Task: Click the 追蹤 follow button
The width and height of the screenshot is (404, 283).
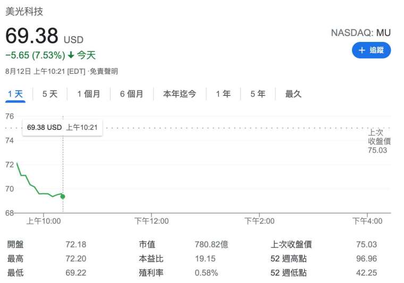Action: point(371,50)
